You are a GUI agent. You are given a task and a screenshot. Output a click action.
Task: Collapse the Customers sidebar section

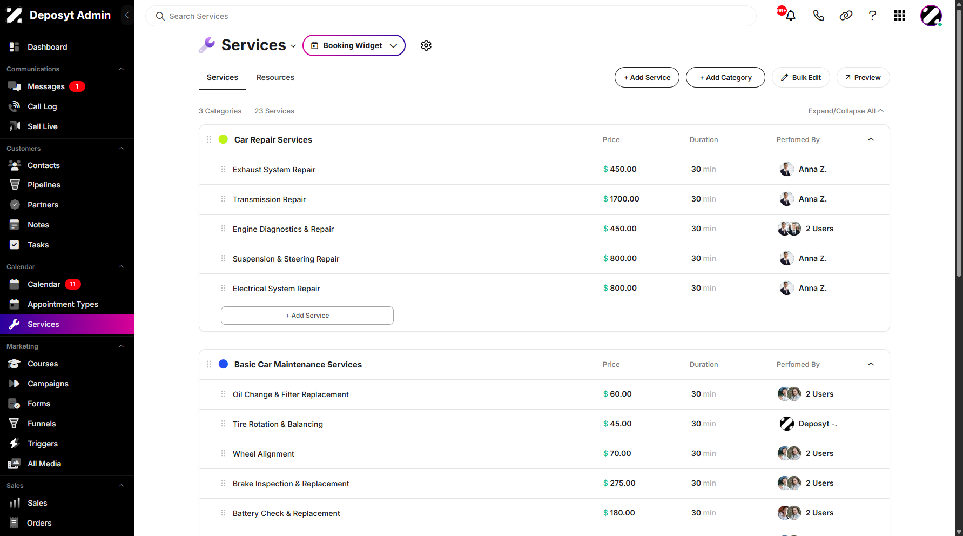pos(121,149)
